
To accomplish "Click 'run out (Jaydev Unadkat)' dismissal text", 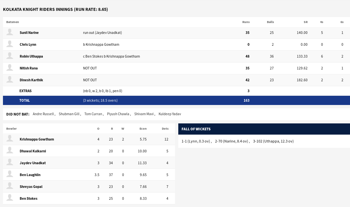I will [x=102, y=33].
